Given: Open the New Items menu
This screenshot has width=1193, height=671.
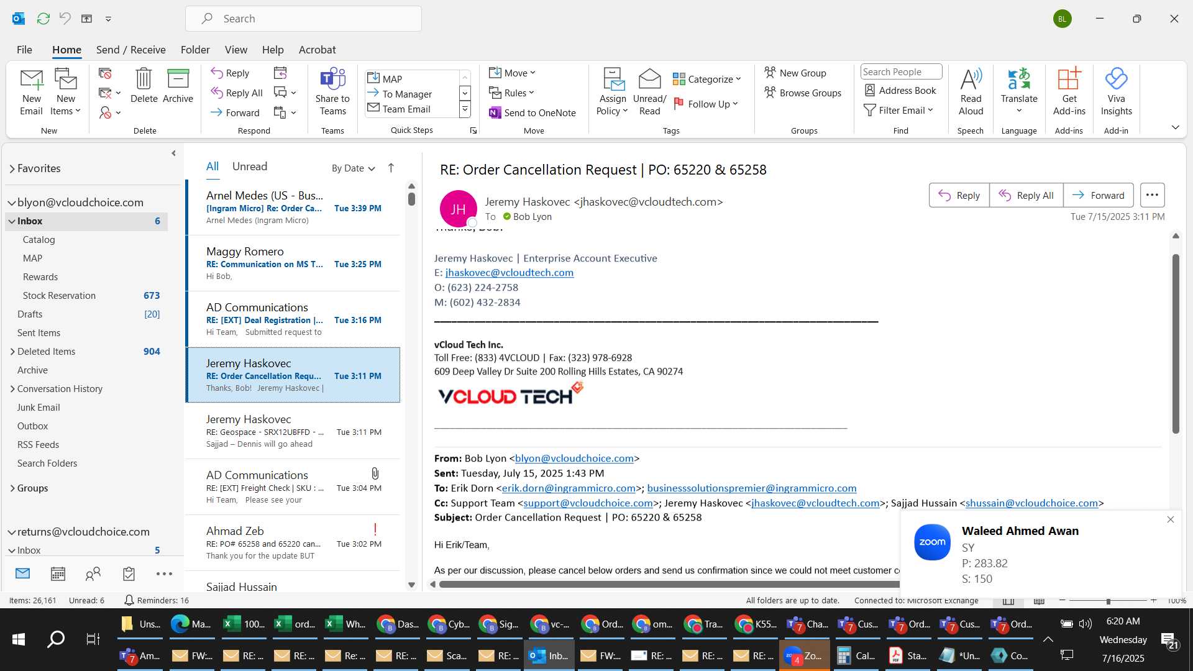Looking at the screenshot, I should coord(65,92).
